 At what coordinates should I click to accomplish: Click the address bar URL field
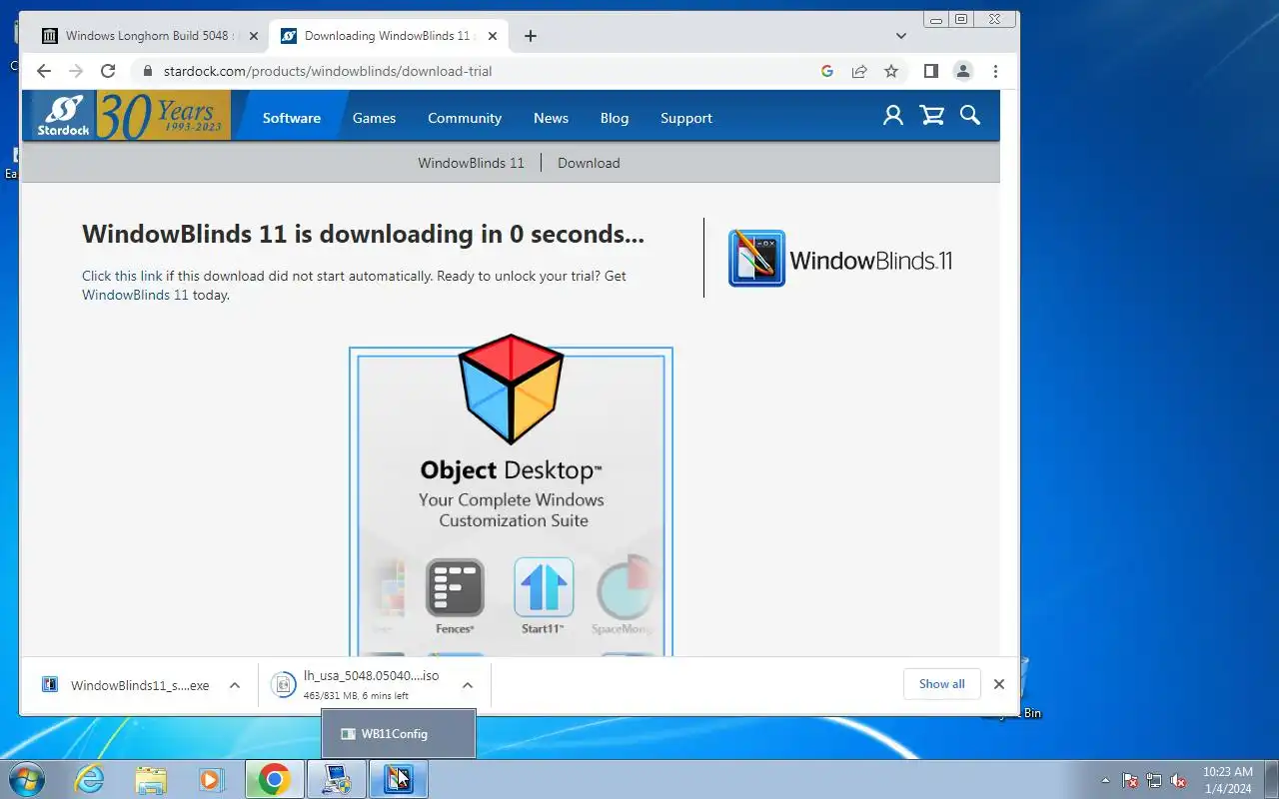(x=480, y=71)
